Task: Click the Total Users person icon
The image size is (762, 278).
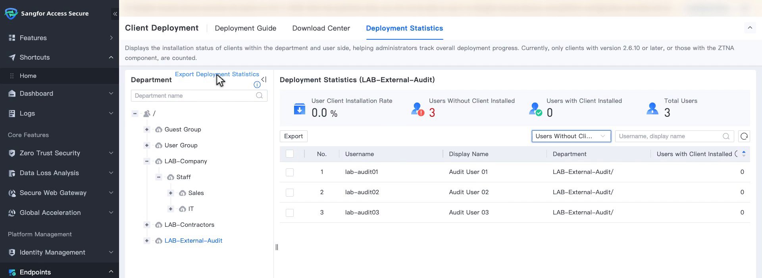Action: click(x=652, y=108)
